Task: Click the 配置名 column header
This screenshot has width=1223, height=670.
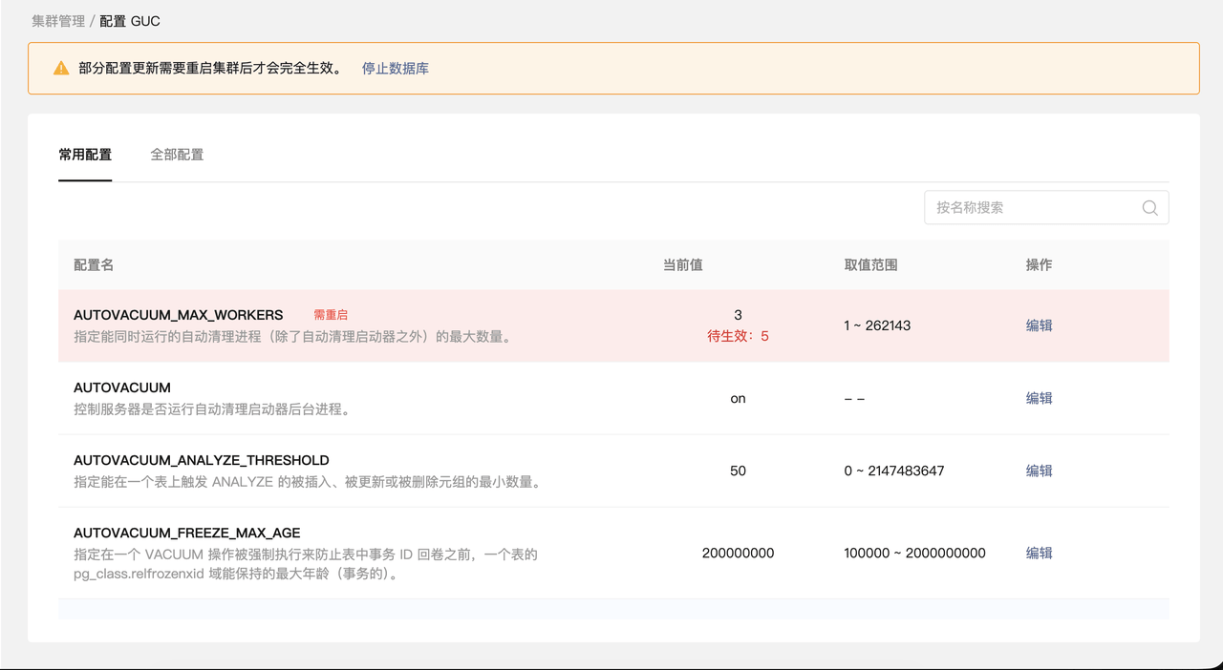Action: pyautogui.click(x=94, y=265)
